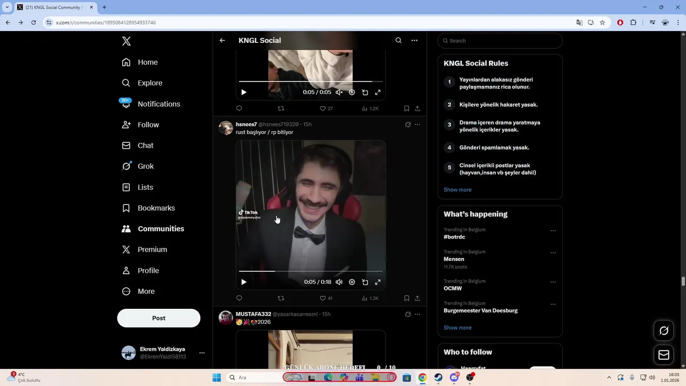Screen dimensions: 686x386
Task: Bookmark the post with 27 likes
Action: (x=407, y=108)
